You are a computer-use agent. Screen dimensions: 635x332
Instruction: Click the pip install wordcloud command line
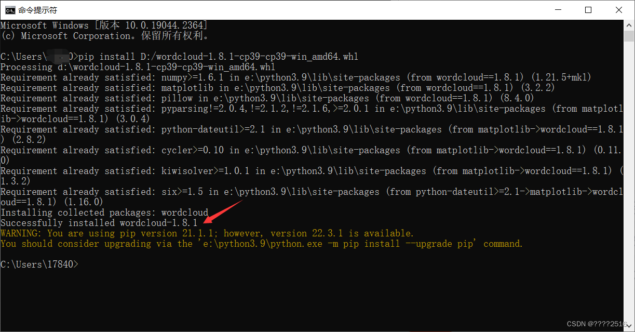click(179, 57)
